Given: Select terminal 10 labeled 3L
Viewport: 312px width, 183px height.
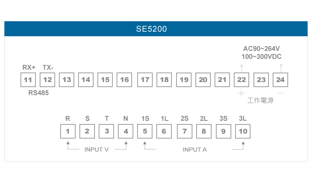Looking at the screenshot, I should pyautogui.click(x=243, y=131).
